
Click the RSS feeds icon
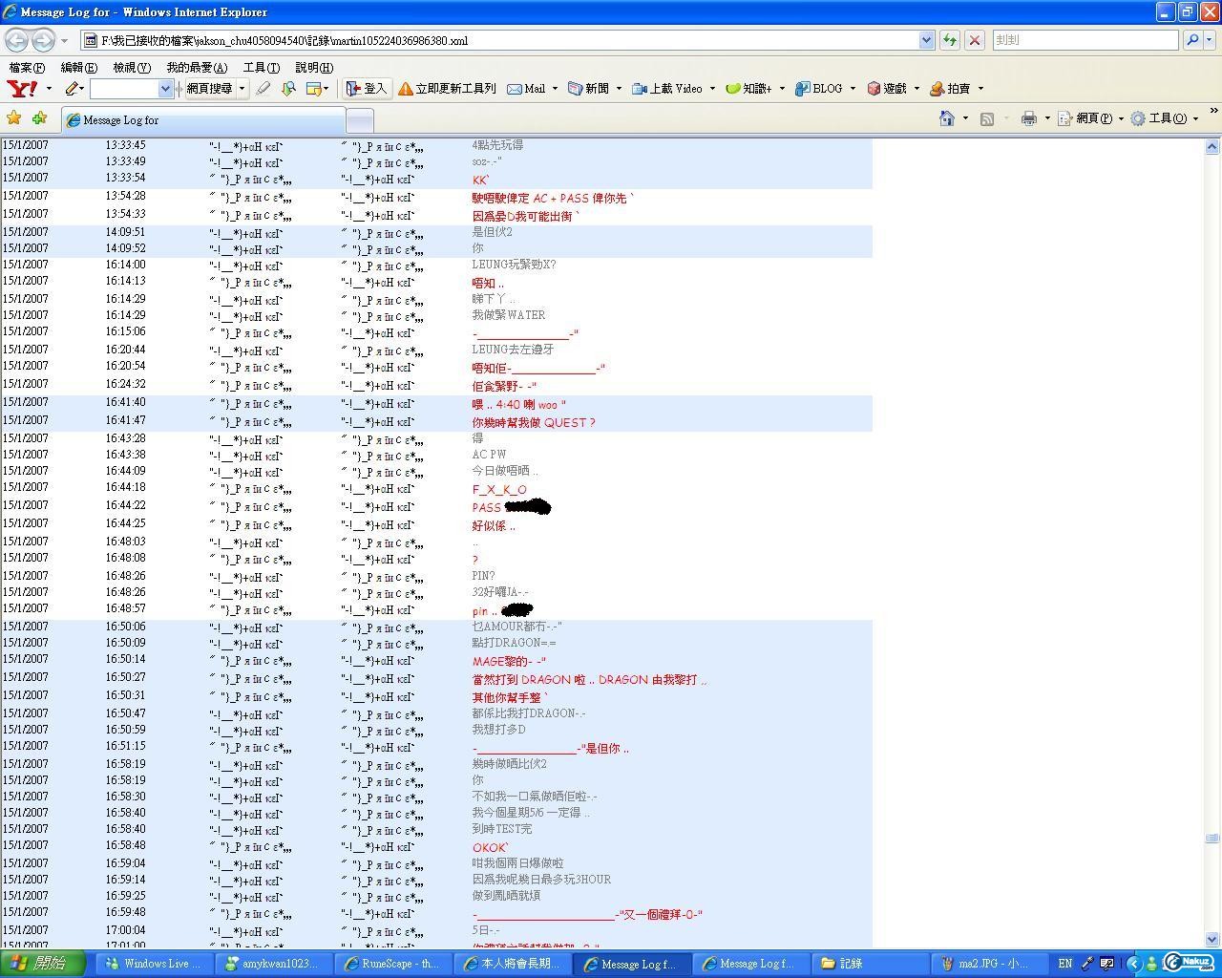pyautogui.click(x=987, y=118)
